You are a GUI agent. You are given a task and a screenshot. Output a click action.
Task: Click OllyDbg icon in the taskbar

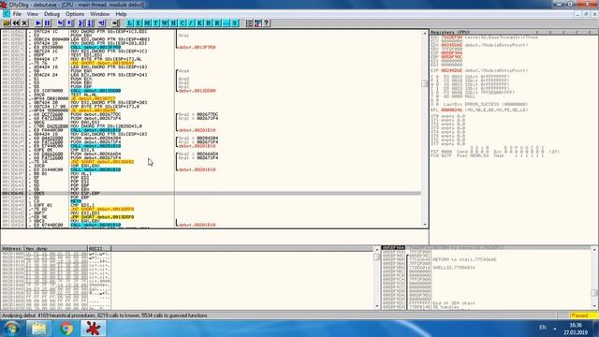pyautogui.click(x=94, y=329)
